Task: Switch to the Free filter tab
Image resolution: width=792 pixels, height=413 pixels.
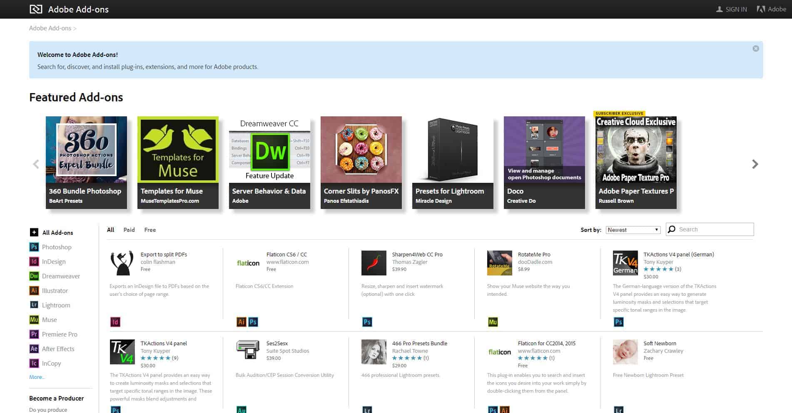Action: coord(150,230)
